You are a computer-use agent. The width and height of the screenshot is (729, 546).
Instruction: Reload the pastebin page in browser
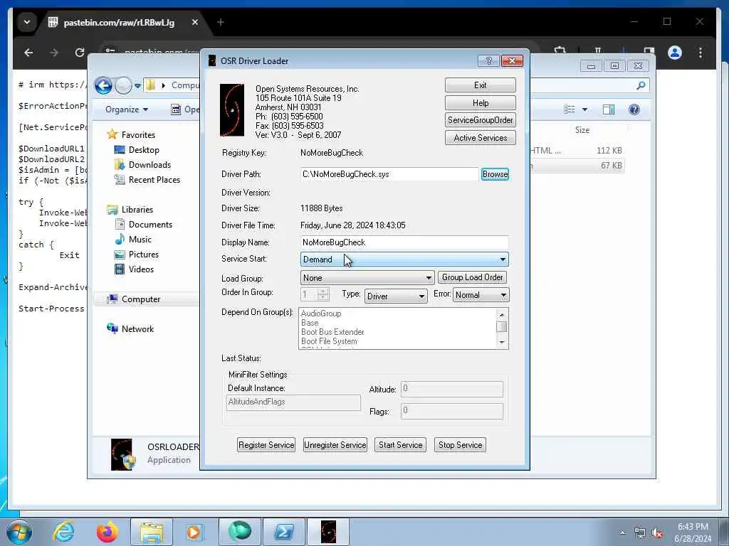click(x=80, y=53)
